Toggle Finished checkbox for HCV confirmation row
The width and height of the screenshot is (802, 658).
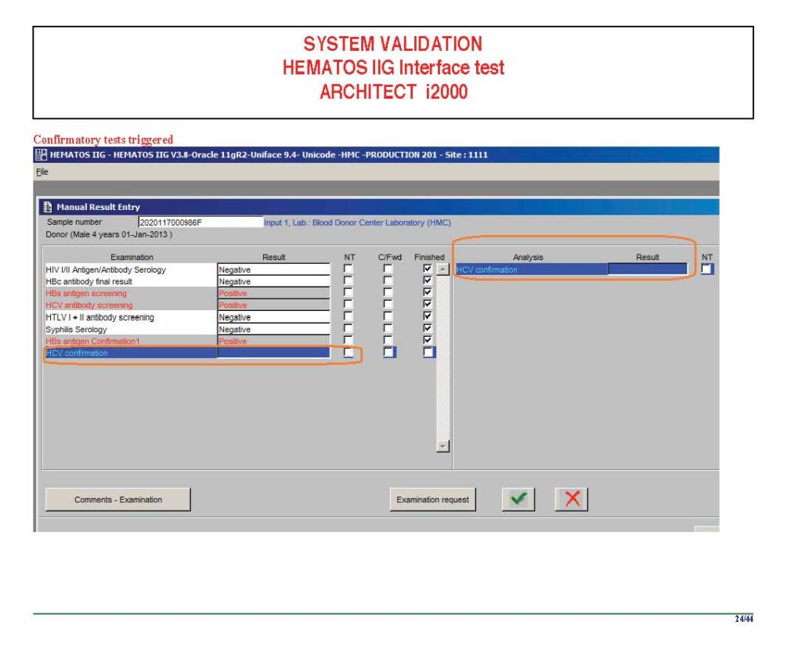428,353
